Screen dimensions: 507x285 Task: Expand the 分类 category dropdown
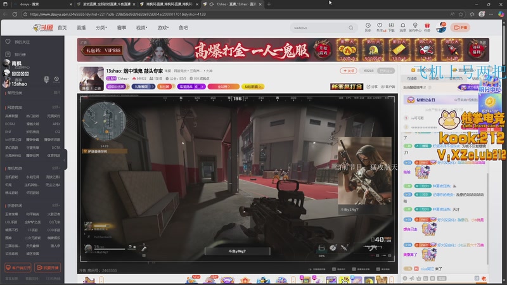[101, 28]
